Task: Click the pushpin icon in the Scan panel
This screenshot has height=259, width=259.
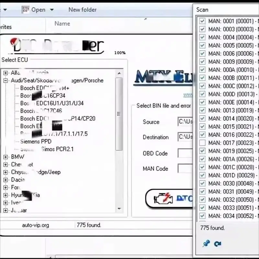Action: [206, 244]
